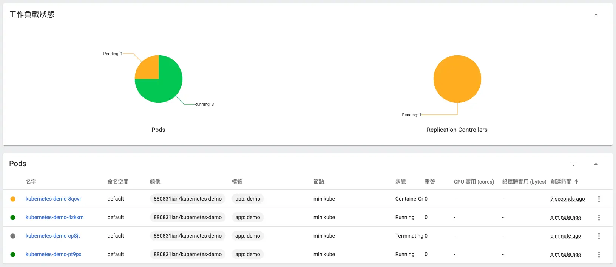Collapse the Pods list panel
The image size is (616, 267).
(x=596, y=164)
